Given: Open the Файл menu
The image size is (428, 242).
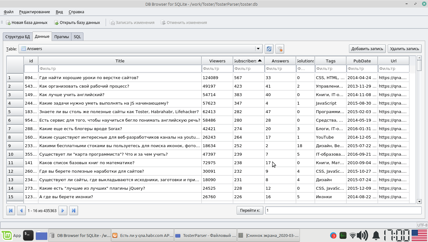Looking at the screenshot, I should pos(9,12).
